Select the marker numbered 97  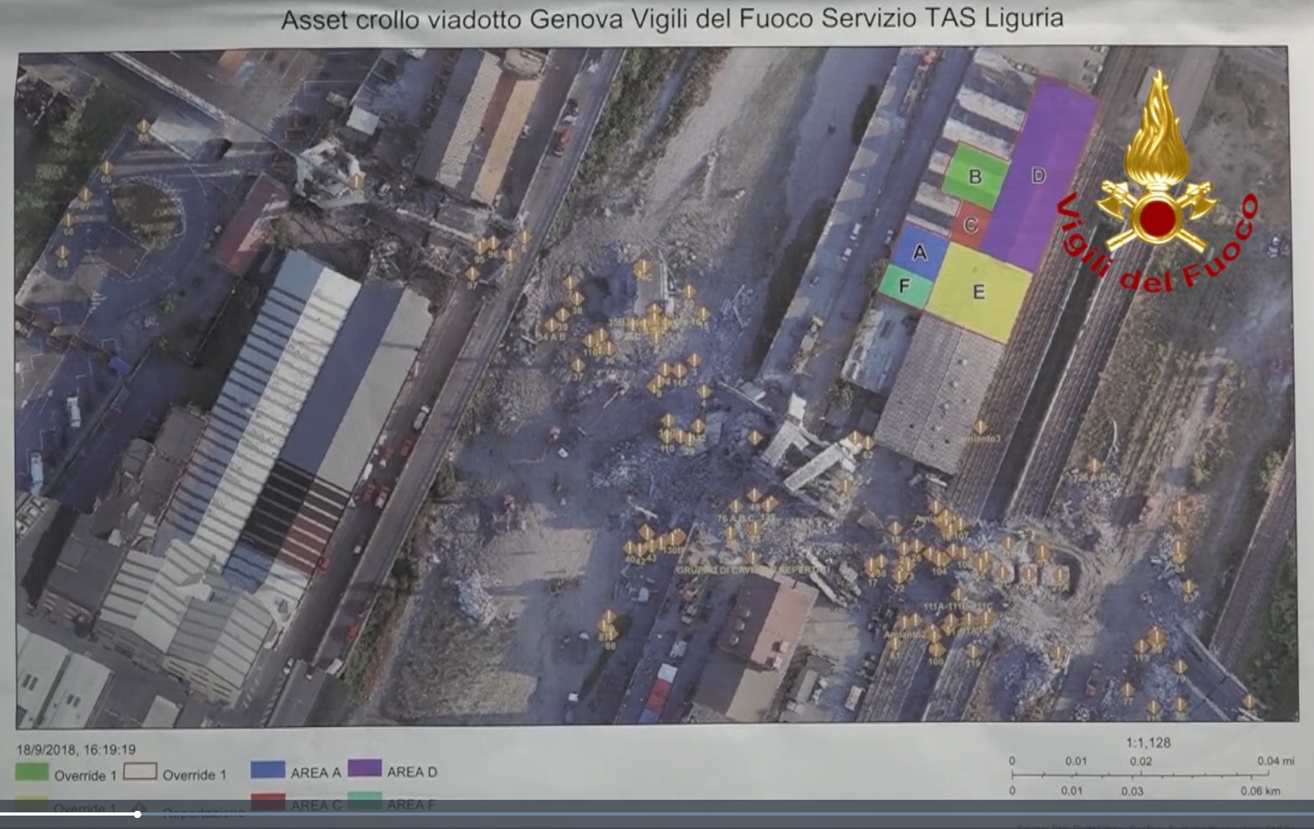473,273
